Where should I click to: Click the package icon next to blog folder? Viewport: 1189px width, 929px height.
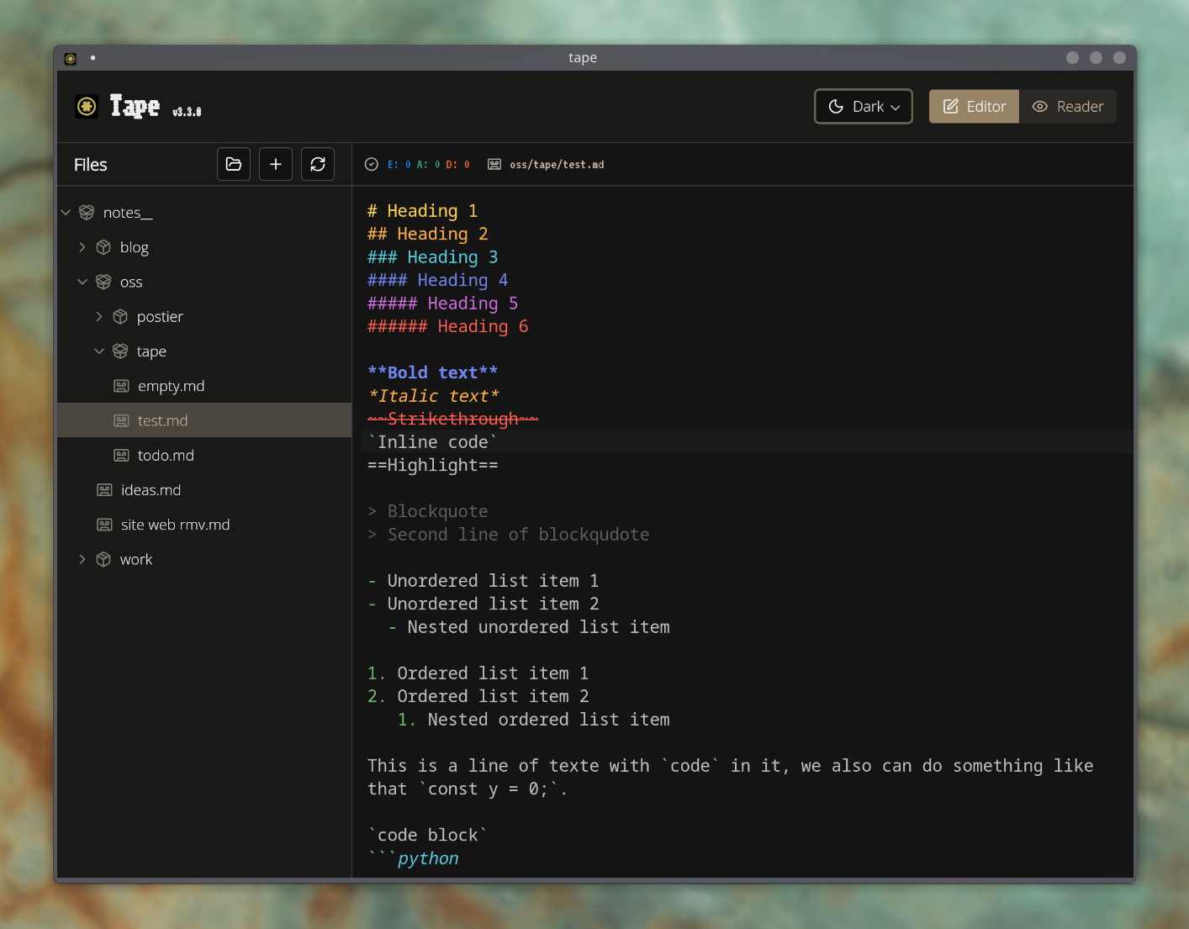pos(103,247)
